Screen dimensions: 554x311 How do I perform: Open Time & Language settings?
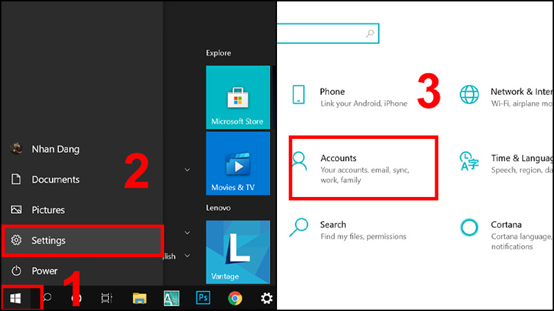tap(506, 164)
